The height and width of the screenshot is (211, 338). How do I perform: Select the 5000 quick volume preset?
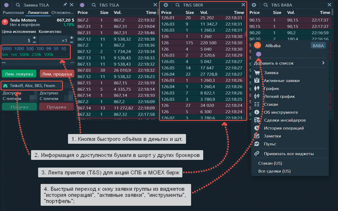click(7, 49)
